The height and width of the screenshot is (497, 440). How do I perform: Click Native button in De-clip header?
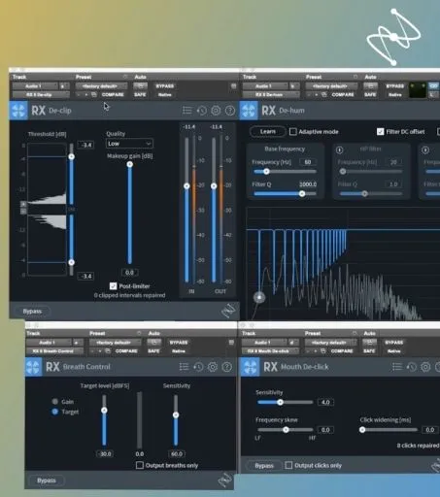[x=165, y=95]
